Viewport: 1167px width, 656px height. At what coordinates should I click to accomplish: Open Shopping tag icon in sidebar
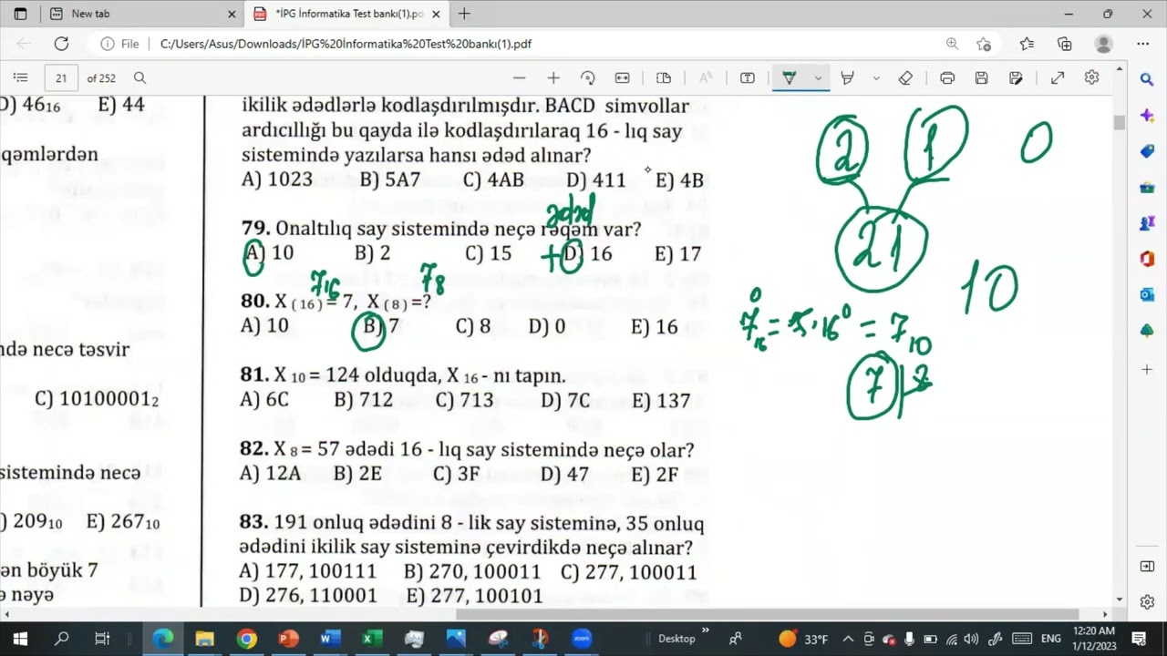1147,151
